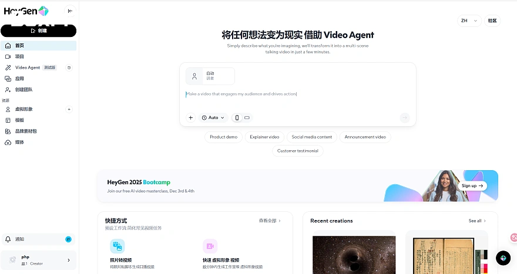Open 品牌素材包 brand kit item
This screenshot has width=517, height=274.
[x=39, y=131]
